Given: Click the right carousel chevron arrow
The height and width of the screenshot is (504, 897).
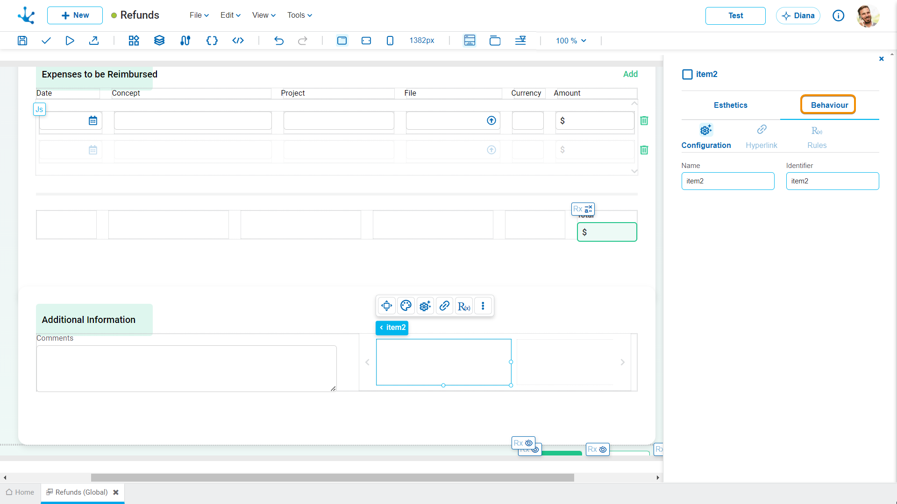Looking at the screenshot, I should tap(622, 362).
